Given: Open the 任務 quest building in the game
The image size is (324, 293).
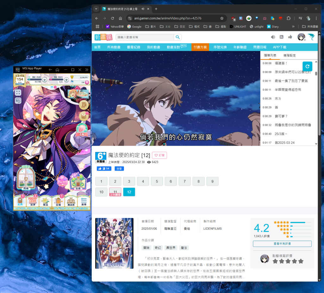Looking at the screenshot, I should point(78,181).
